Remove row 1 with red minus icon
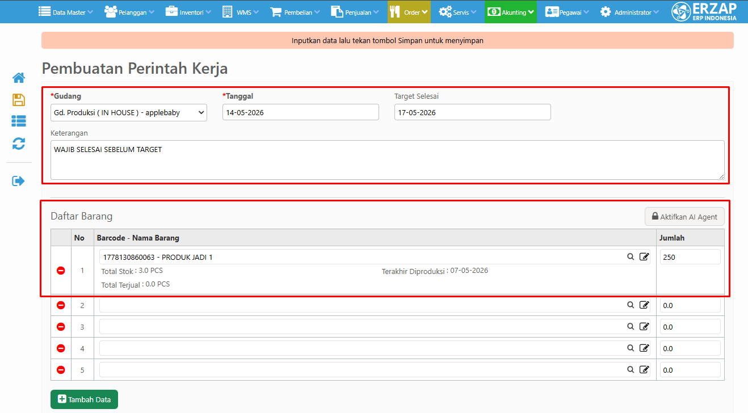This screenshot has width=748, height=413. 61,271
